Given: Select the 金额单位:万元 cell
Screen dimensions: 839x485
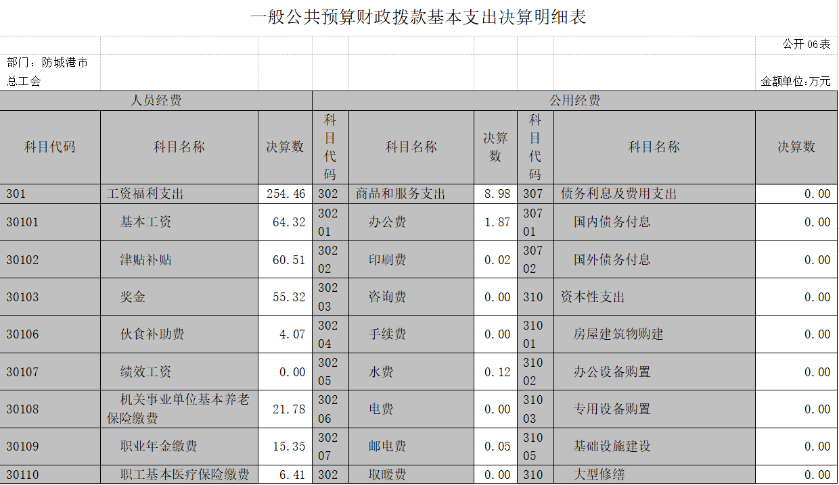Looking at the screenshot, I should point(796,81).
